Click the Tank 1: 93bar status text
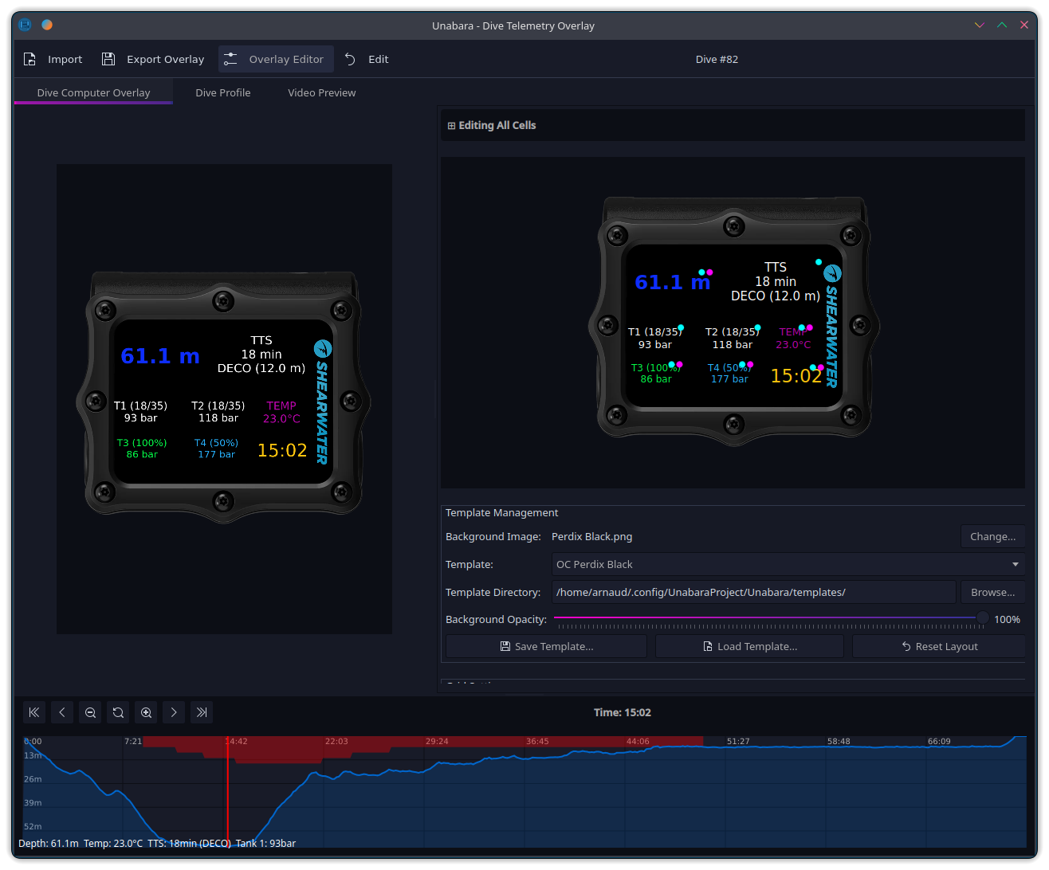 (x=265, y=843)
